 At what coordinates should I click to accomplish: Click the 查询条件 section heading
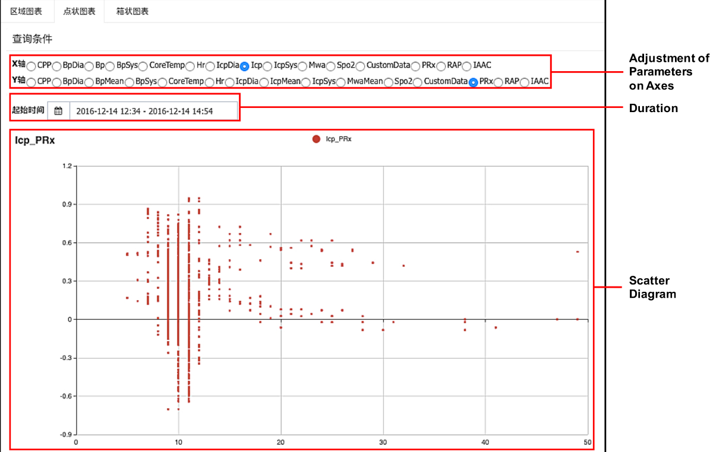point(32,39)
